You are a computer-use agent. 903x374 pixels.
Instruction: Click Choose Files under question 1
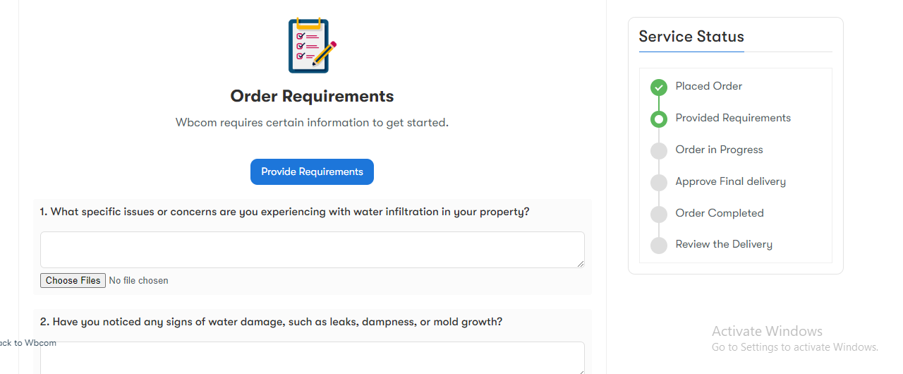click(73, 280)
